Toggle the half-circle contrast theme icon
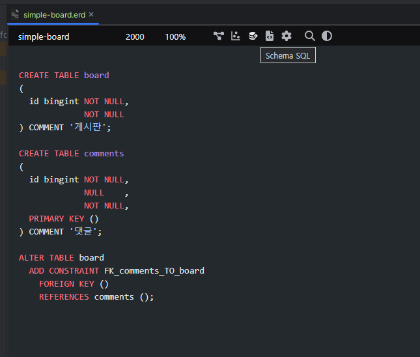Screen dimensions: 420x357 [327, 36]
